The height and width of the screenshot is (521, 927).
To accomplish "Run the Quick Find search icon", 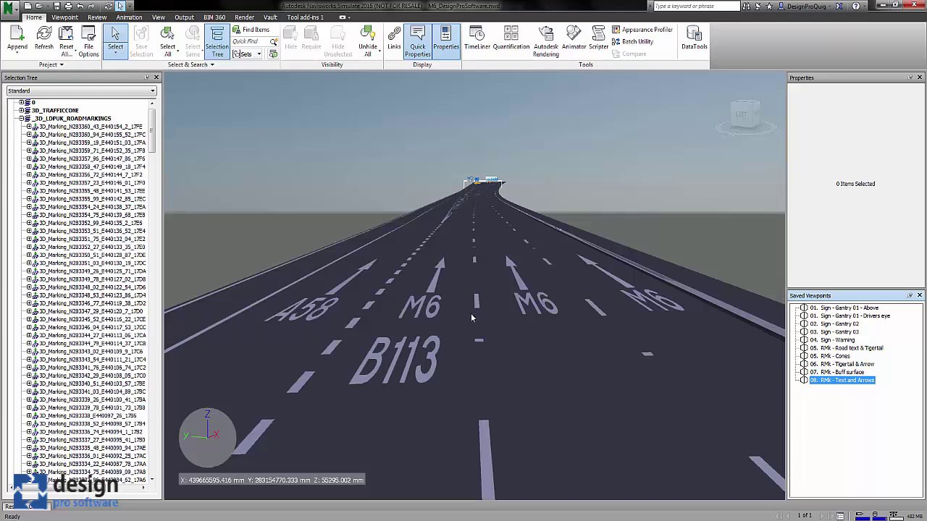I will point(274,42).
